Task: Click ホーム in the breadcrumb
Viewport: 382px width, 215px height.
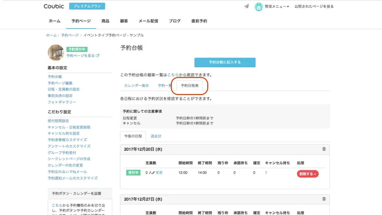Action: tap(51, 35)
